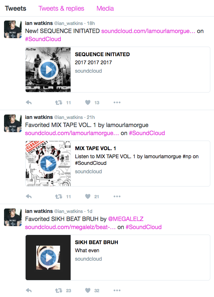Like the SEQUENCE INITIATED tweet
Screen dimensions: 214x297
tap(88, 102)
